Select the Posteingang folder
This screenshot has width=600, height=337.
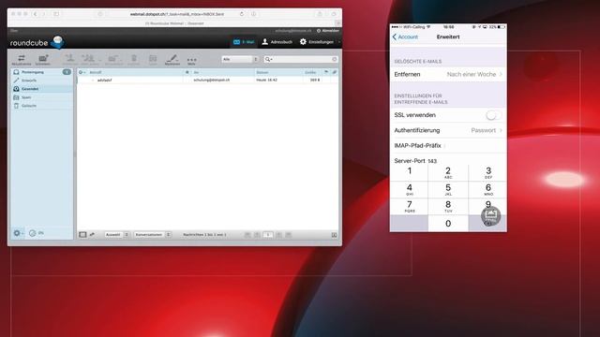(x=41, y=72)
